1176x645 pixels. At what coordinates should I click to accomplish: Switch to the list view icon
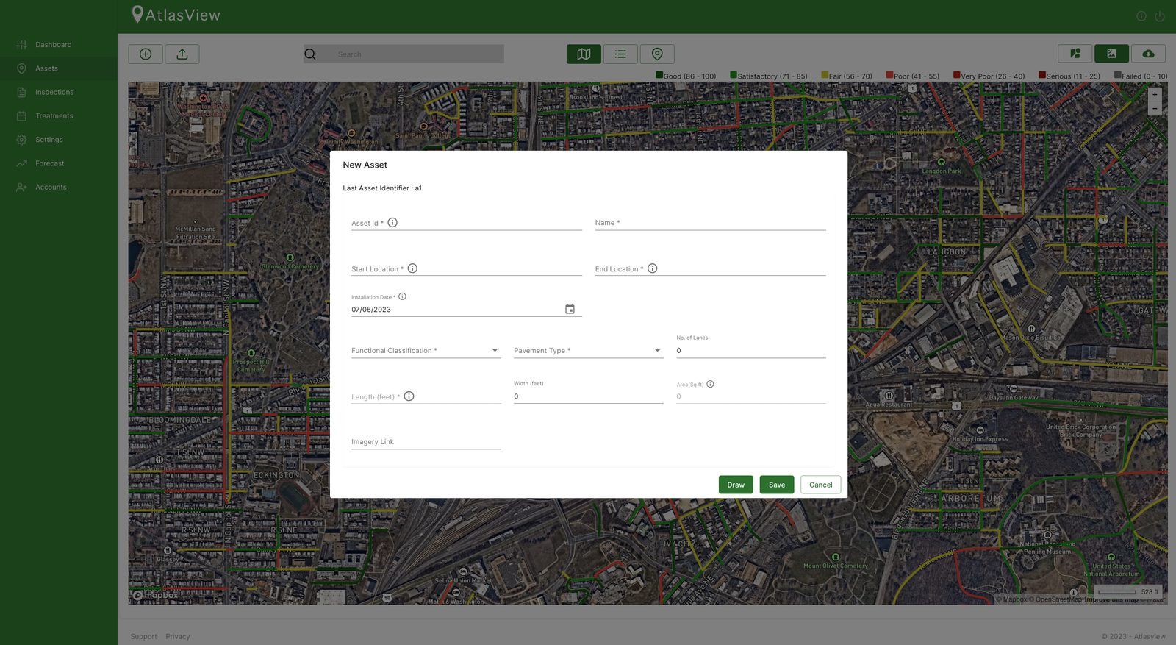[x=620, y=54]
